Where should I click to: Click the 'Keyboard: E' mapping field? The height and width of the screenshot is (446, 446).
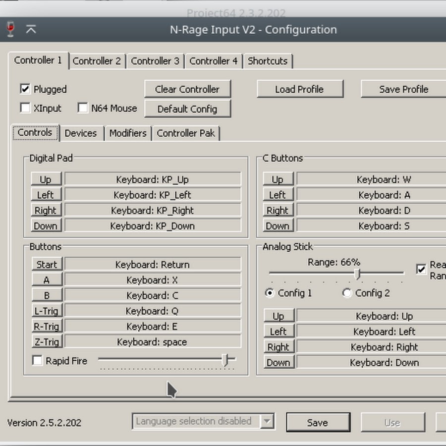[x=153, y=327]
